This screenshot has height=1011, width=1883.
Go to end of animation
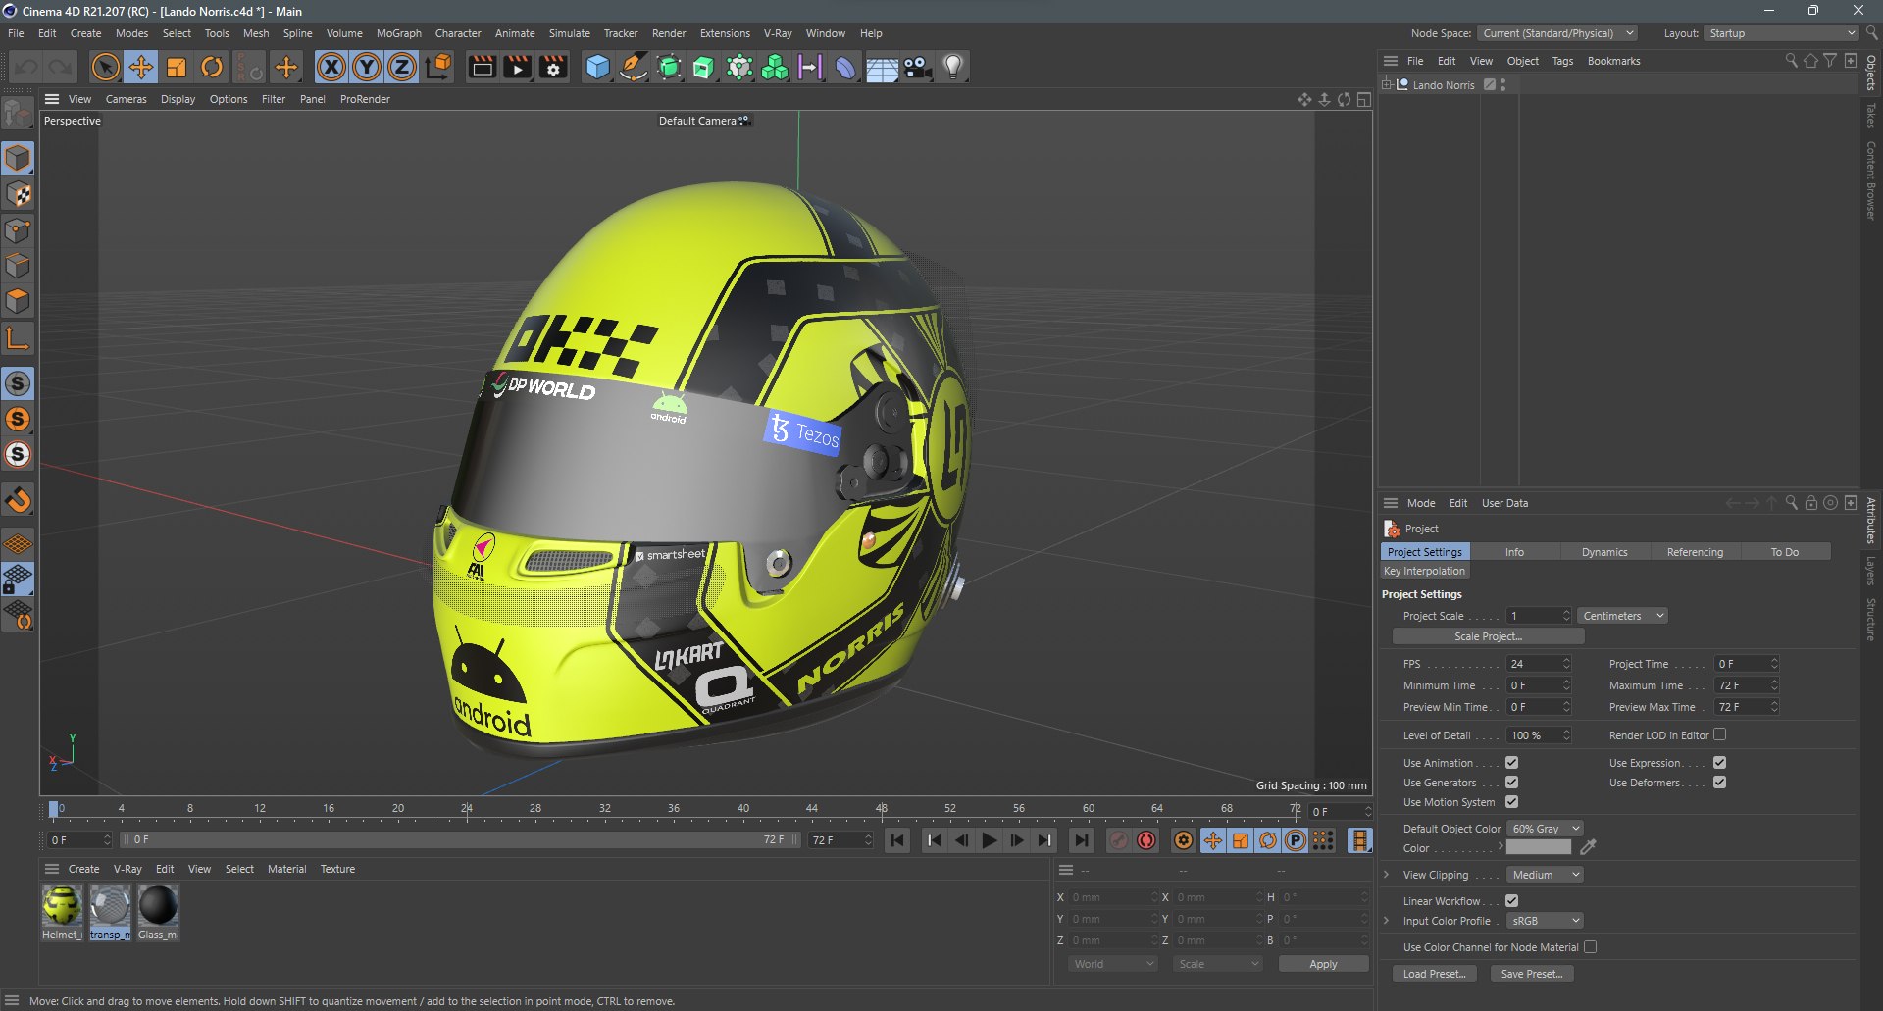pos(1081,840)
